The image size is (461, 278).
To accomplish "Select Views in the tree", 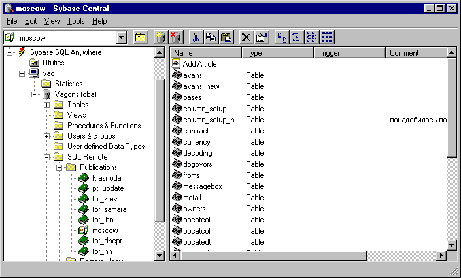I will click(77, 115).
